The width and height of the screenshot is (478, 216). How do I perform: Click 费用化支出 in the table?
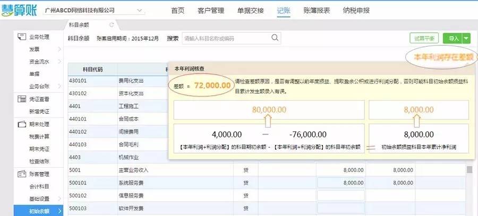click(131, 81)
